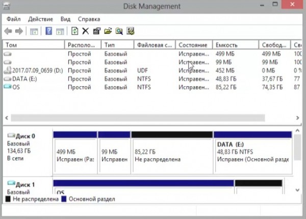Image resolution: width=306 pixels, height=219 pixels.
Task: Open the Действие menu
Action: (40, 19)
